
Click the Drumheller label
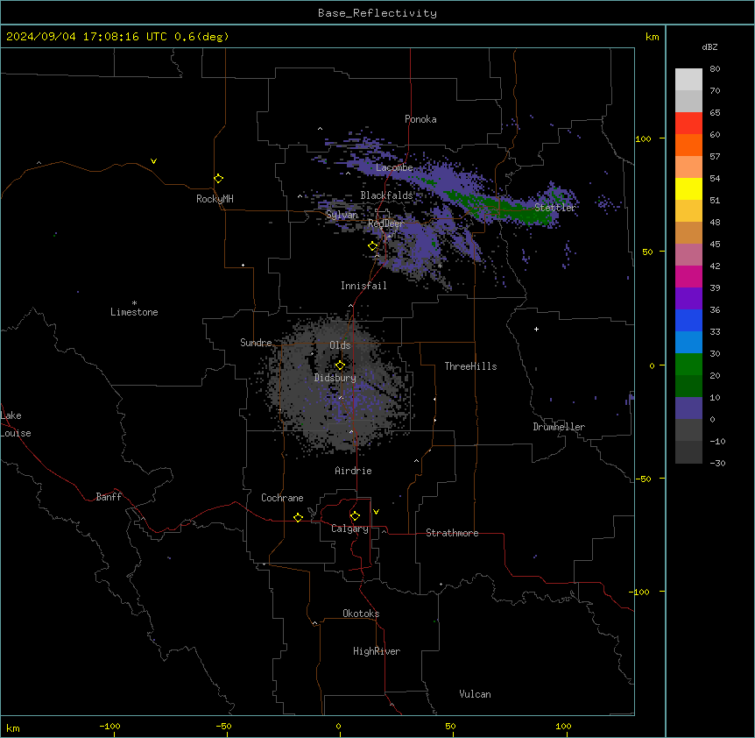(559, 427)
